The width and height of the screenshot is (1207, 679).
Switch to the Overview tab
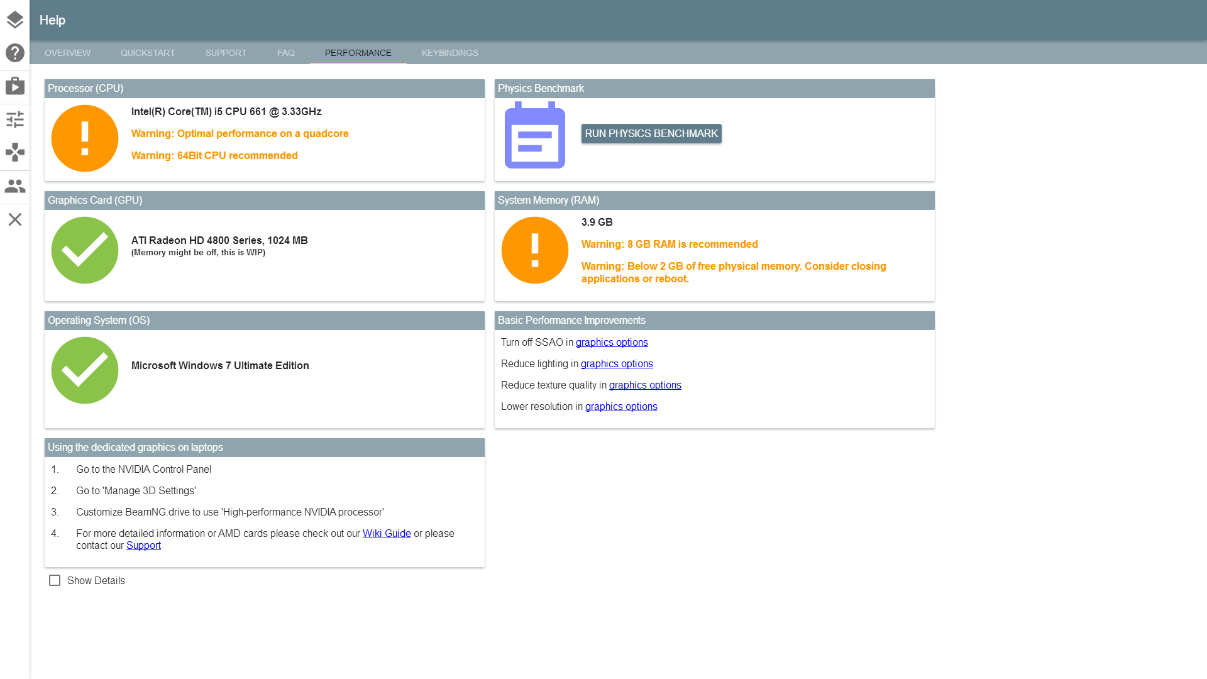point(67,53)
